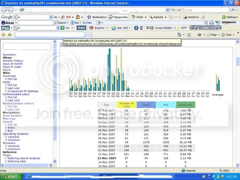Click the amazon.com link on Alexa toolbar

pos(229,22)
